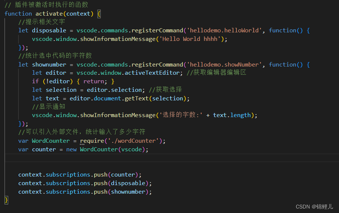339x213 pixels.
Task: Click the top comment '// 插件被激活时执行的函数'
Action: coord(46,5)
